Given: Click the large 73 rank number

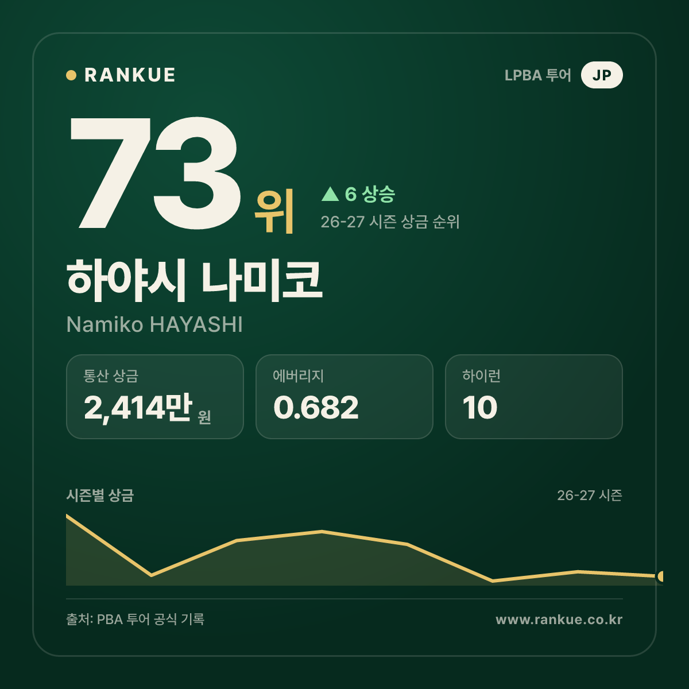Looking at the screenshot, I should pyautogui.click(x=155, y=172).
